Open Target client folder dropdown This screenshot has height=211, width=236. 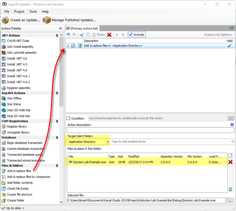[x=108, y=142]
